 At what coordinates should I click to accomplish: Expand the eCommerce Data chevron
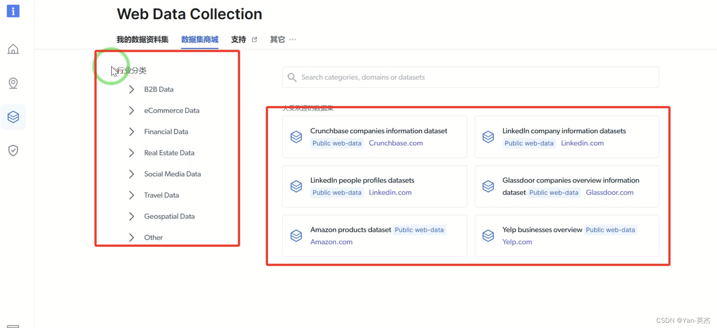coord(131,111)
